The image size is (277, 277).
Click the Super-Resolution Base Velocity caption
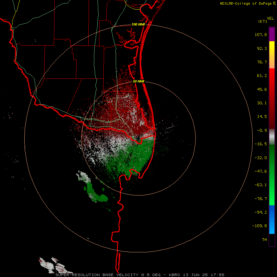tap(140, 275)
